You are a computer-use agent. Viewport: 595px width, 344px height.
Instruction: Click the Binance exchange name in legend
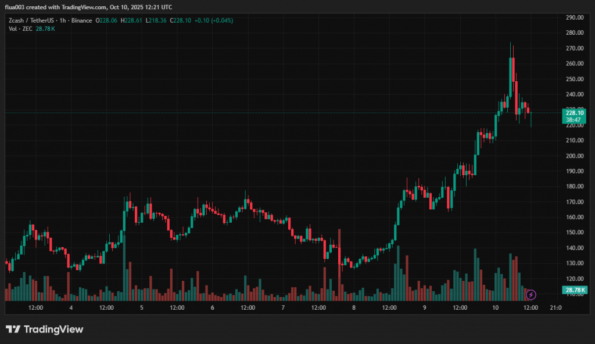(x=83, y=20)
